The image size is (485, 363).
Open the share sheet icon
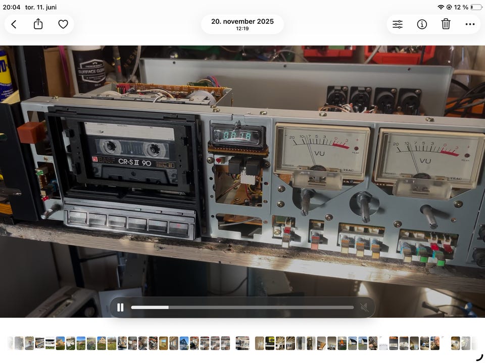38,24
